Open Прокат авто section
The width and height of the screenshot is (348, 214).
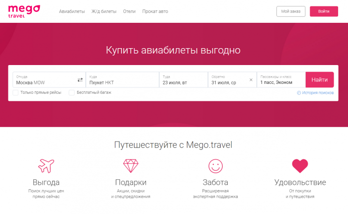(155, 11)
